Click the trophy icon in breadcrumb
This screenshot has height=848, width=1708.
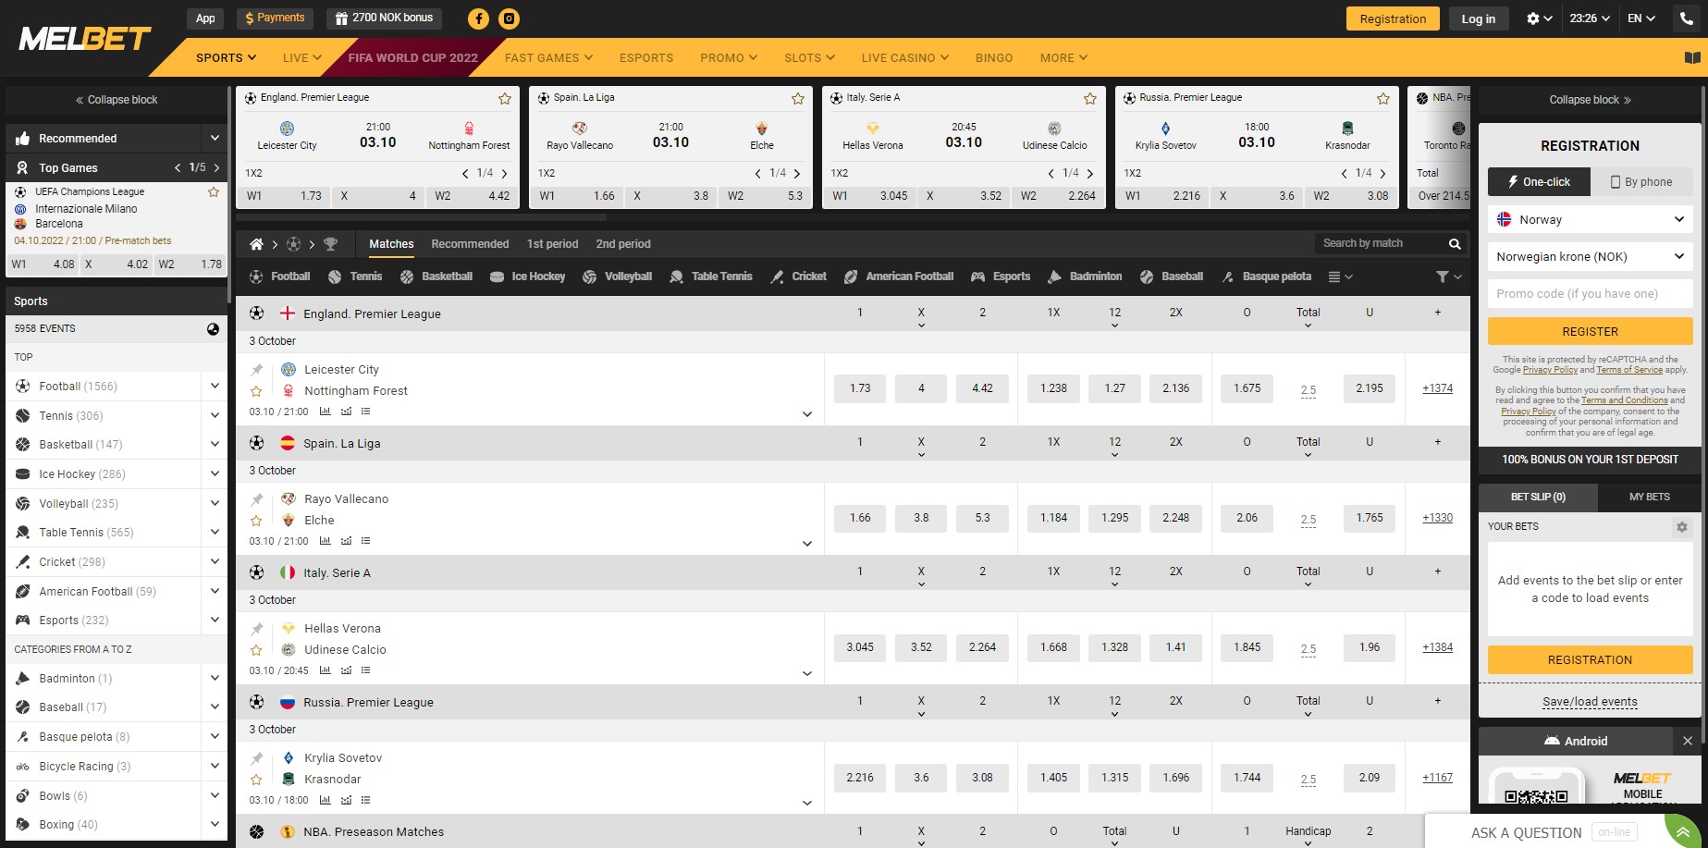click(330, 244)
